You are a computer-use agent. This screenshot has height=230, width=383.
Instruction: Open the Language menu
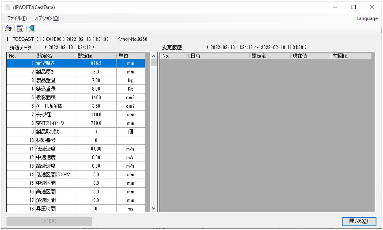pyautogui.click(x=367, y=18)
